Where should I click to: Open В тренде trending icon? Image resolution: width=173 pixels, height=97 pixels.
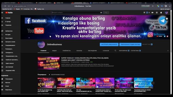[2, 22]
